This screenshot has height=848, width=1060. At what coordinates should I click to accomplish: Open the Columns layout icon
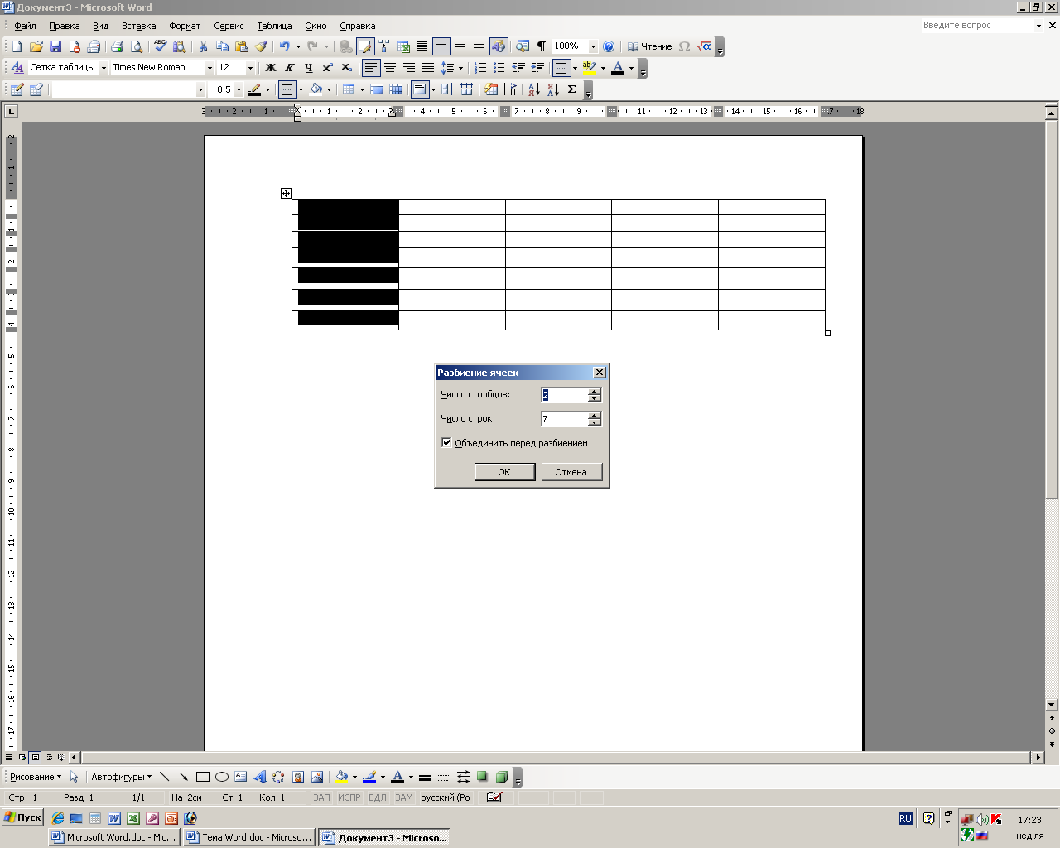422,46
